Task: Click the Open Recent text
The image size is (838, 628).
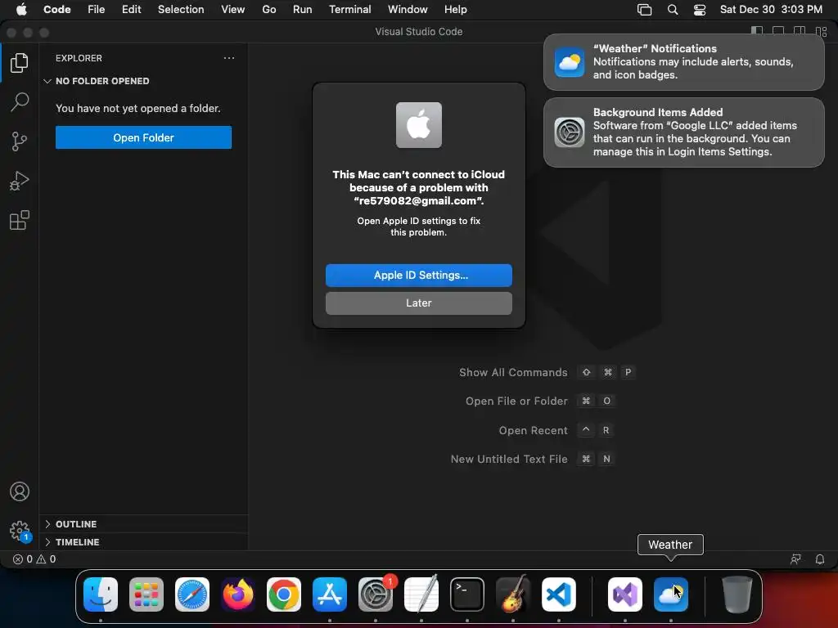Action: pyautogui.click(x=533, y=430)
